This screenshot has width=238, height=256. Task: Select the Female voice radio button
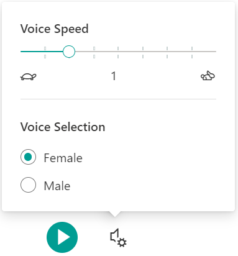pyautogui.click(x=28, y=157)
